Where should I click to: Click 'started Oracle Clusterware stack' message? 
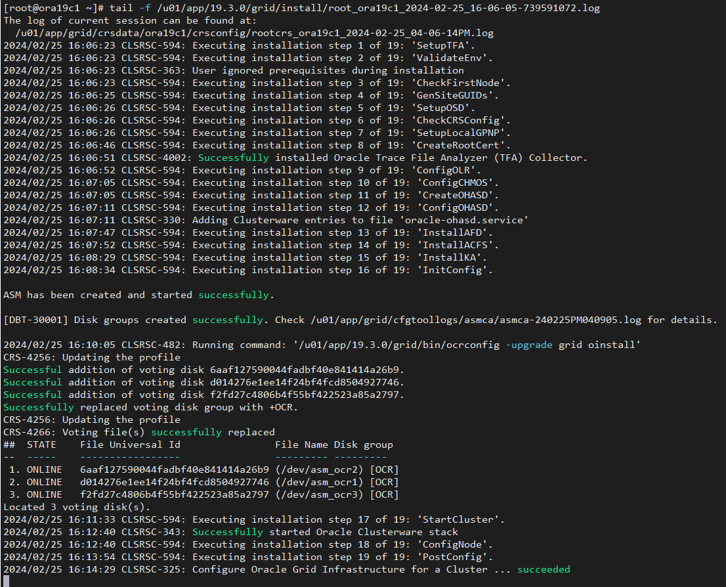364,533
